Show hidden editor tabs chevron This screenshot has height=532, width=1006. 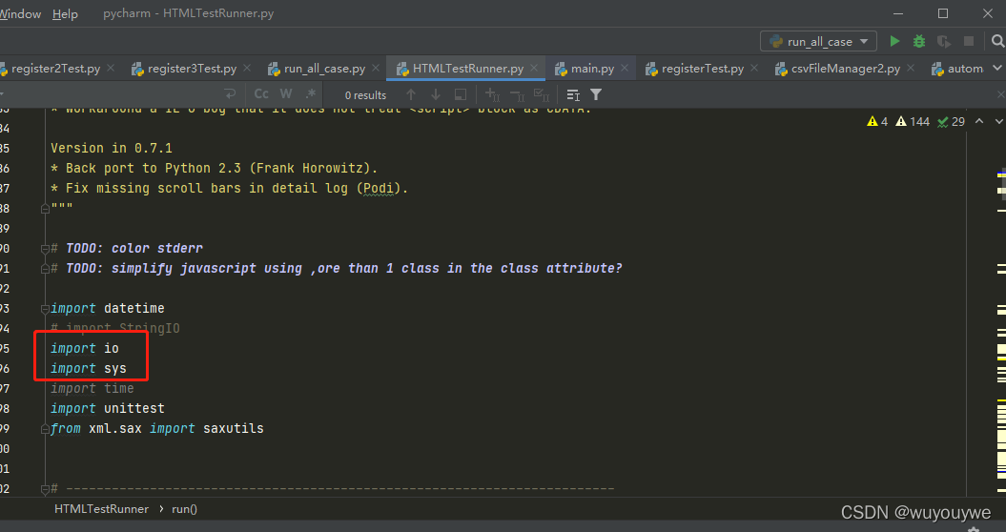click(997, 68)
